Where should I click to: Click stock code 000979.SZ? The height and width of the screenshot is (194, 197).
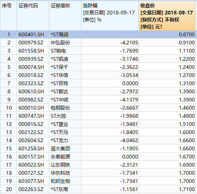[31, 43]
